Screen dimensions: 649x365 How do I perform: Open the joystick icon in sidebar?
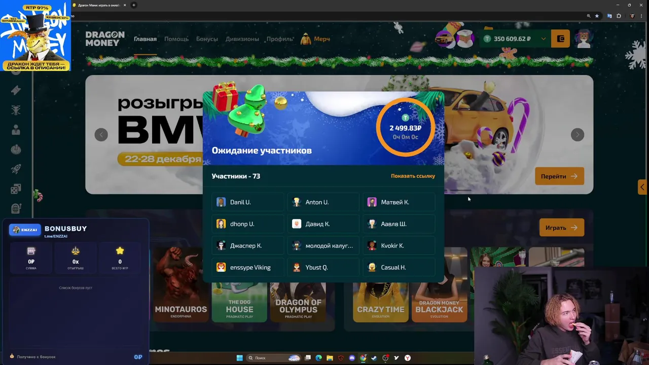[16, 150]
